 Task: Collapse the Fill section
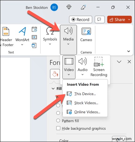point(53,89)
